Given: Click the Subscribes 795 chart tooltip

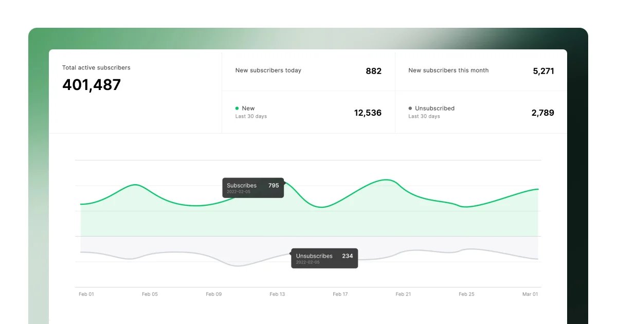Looking at the screenshot, I should point(253,188).
